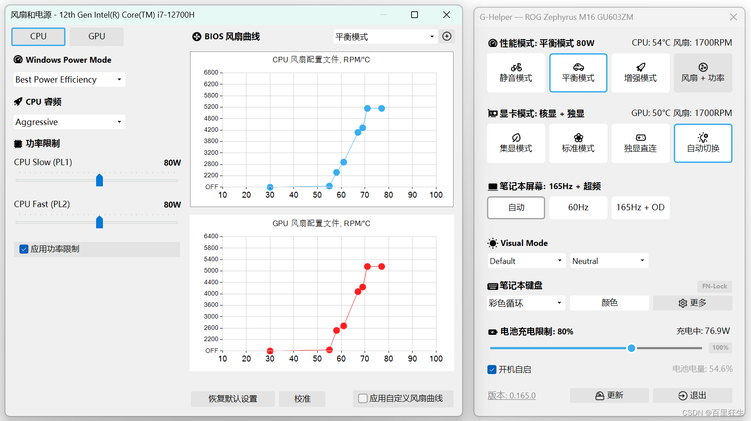Viewport: 751px width, 421px height.
Task: Enable the apply custom fan curve checkbox
Action: 362,398
